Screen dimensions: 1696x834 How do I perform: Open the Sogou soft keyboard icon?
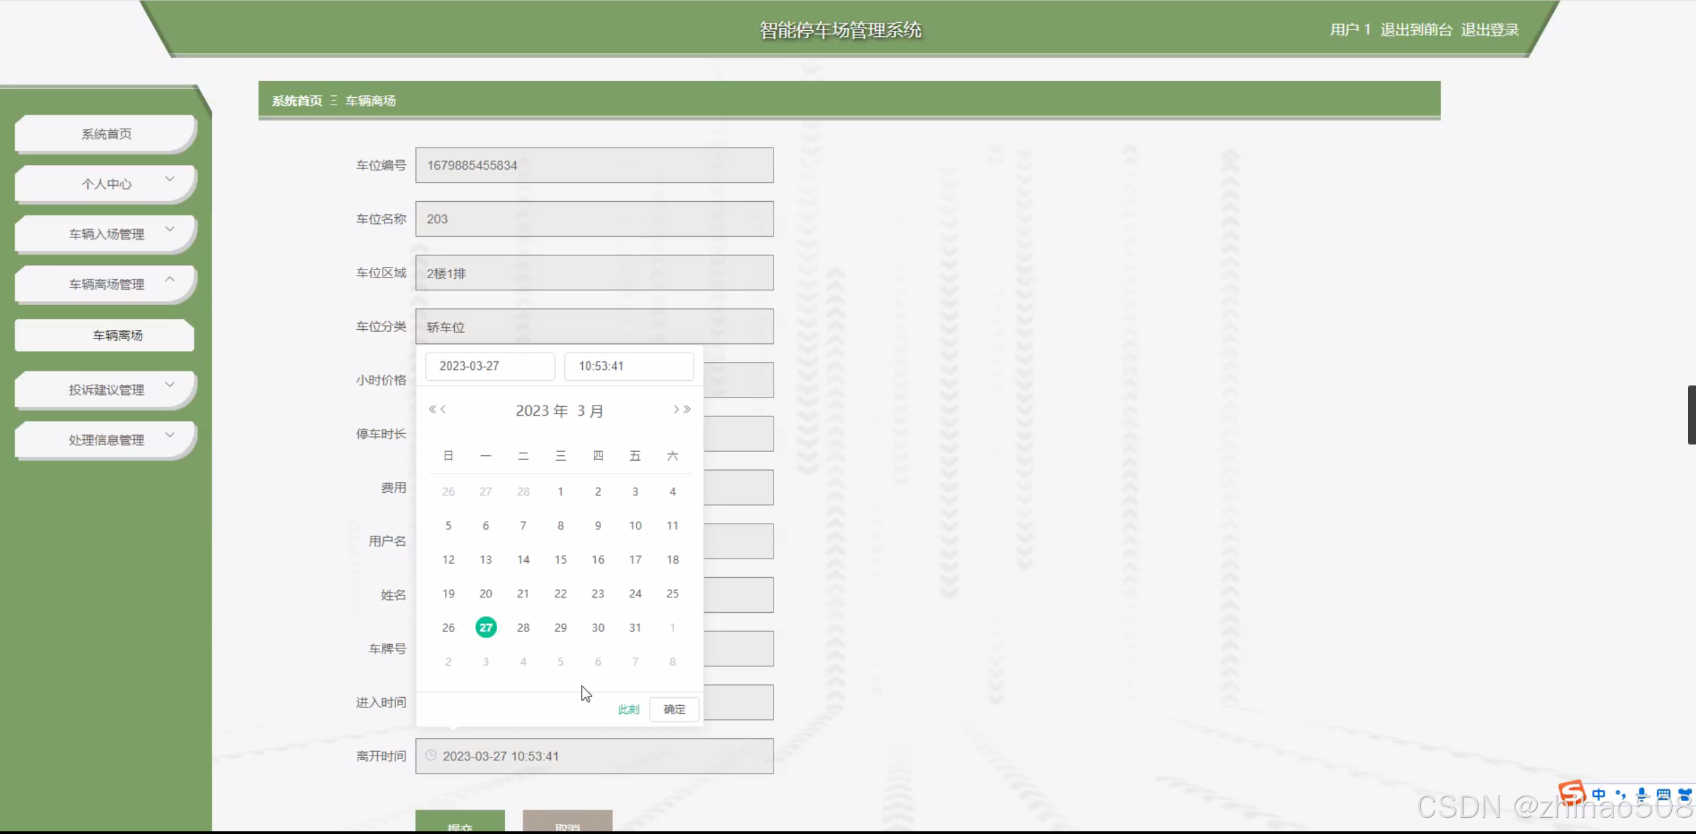coord(1663,794)
